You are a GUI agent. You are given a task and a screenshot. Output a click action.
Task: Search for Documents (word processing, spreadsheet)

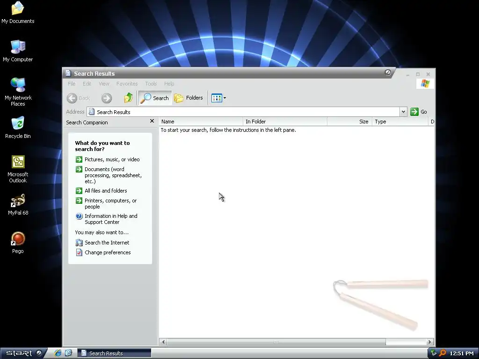pyautogui.click(x=113, y=175)
